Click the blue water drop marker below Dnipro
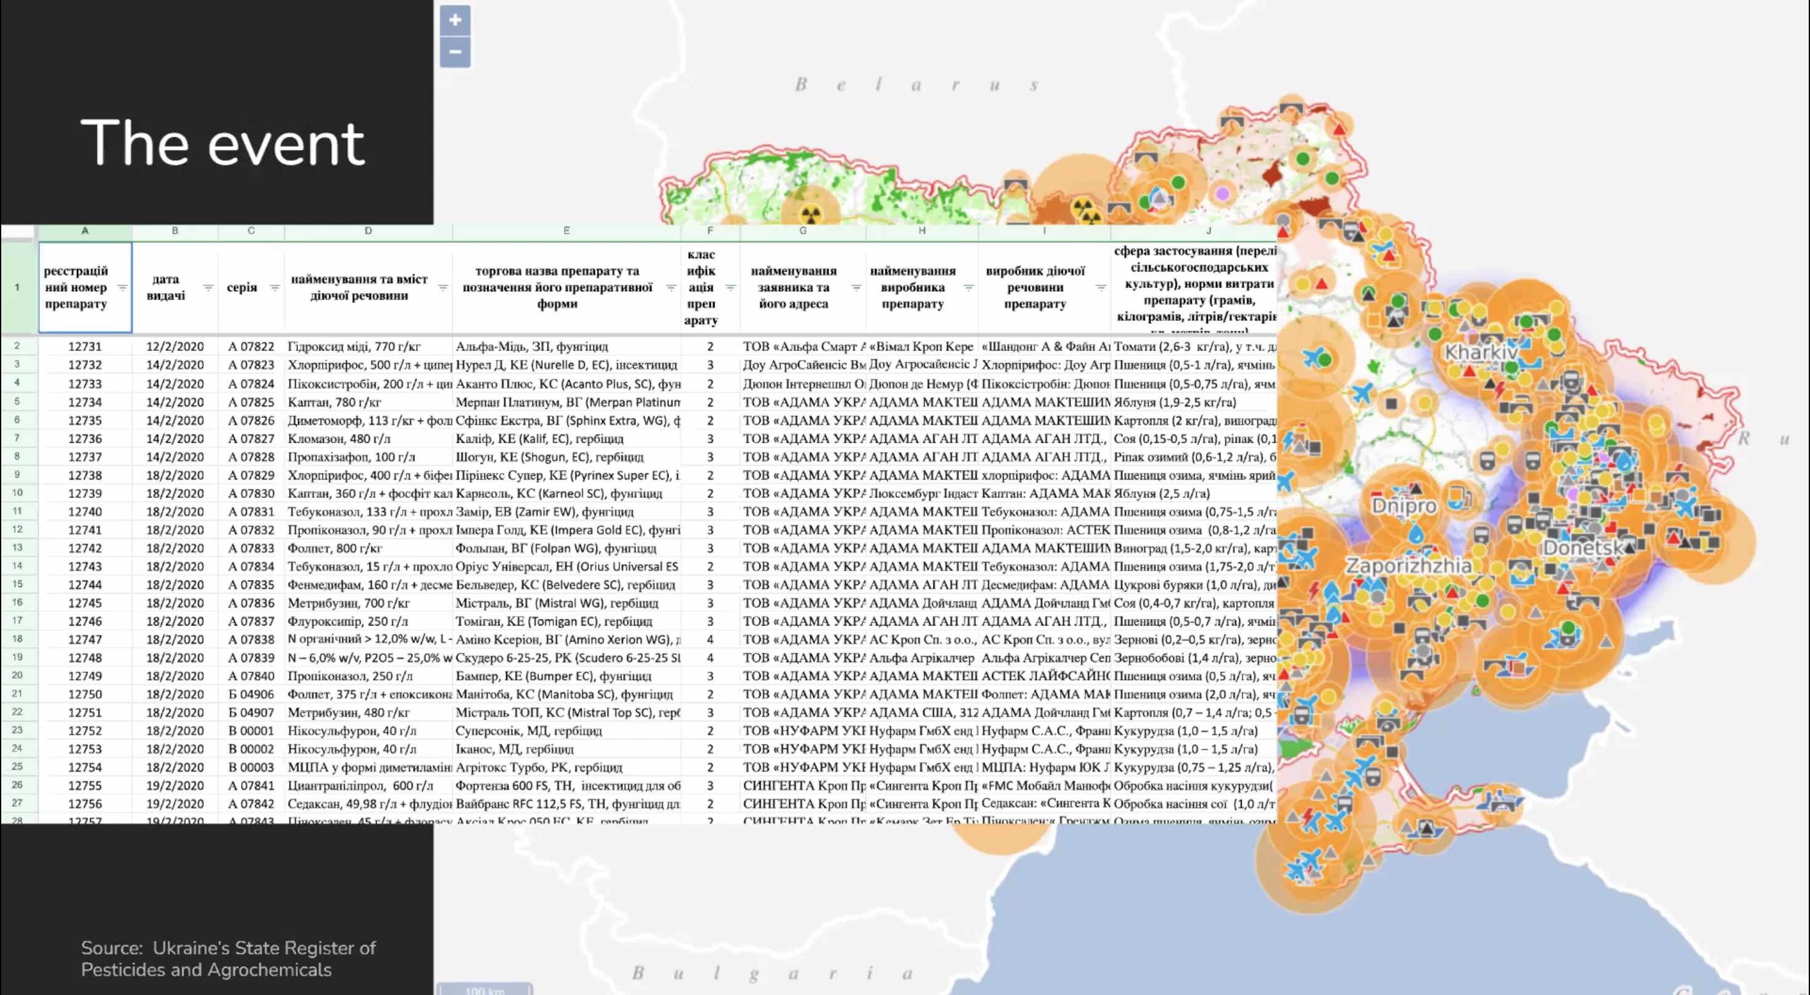 [1415, 533]
